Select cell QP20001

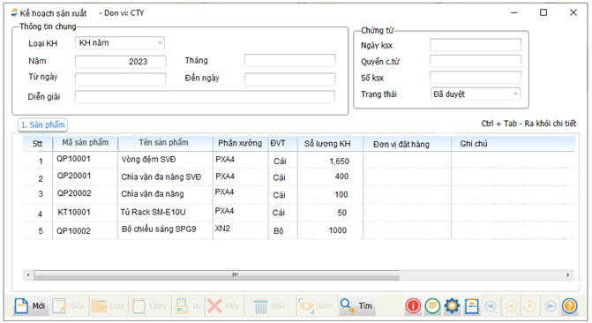(x=74, y=176)
